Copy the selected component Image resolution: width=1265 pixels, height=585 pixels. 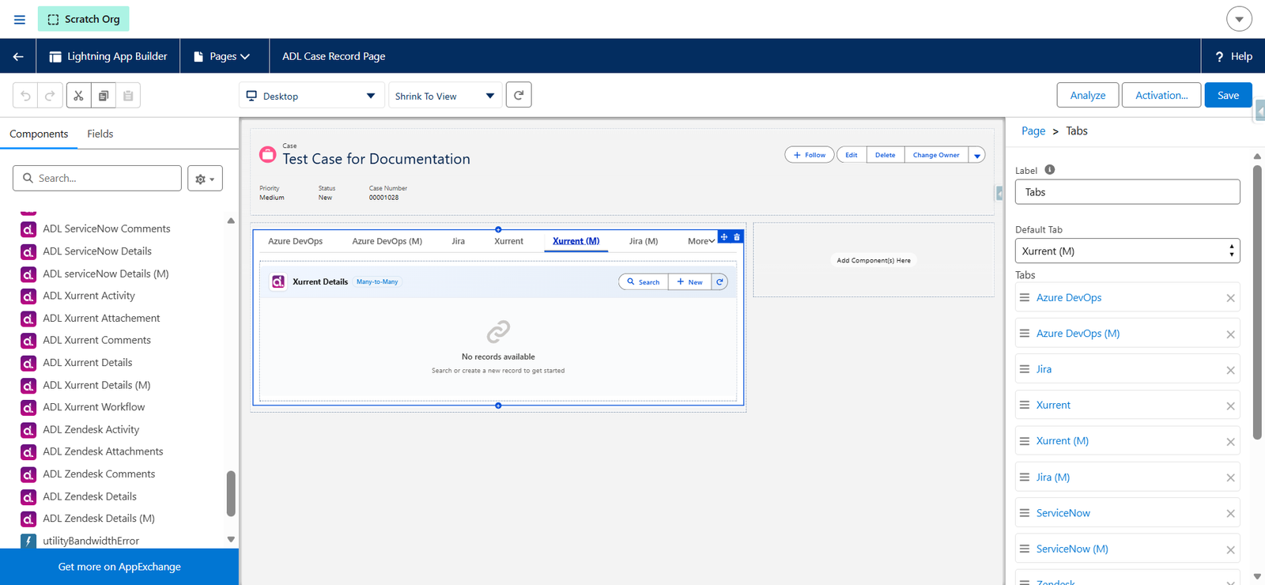(104, 96)
